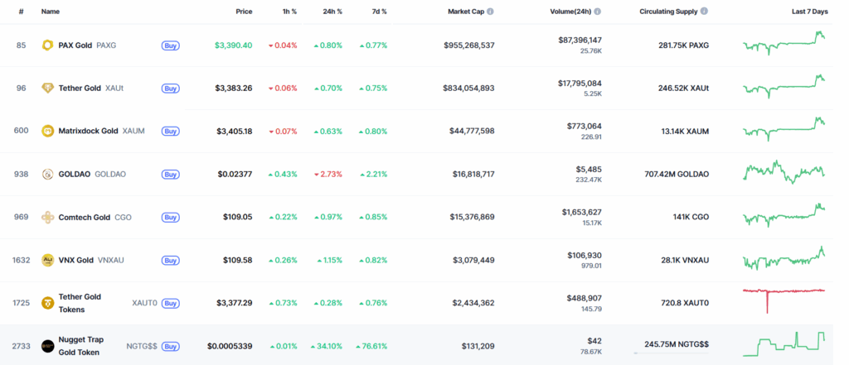Sort by Market Cap column header
Image resolution: width=849 pixels, height=365 pixels.
466,12
